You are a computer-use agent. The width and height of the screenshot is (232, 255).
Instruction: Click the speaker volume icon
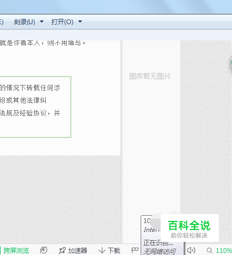tap(191, 250)
